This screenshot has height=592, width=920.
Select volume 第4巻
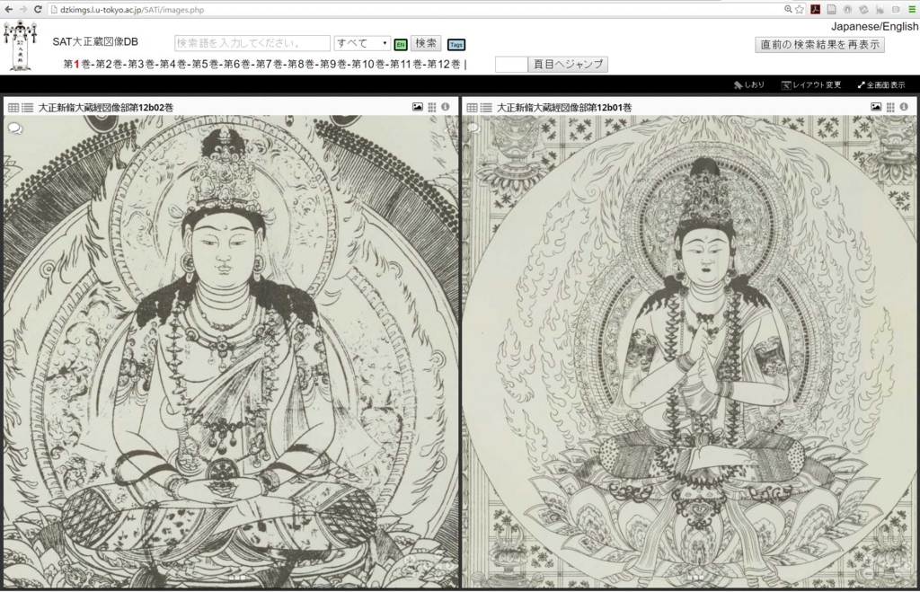pos(172,64)
